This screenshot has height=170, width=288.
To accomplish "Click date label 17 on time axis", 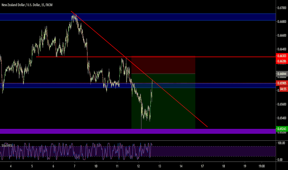I will (202, 166).
